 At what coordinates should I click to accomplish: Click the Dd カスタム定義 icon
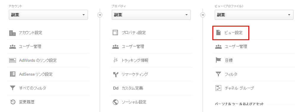(x=116, y=88)
